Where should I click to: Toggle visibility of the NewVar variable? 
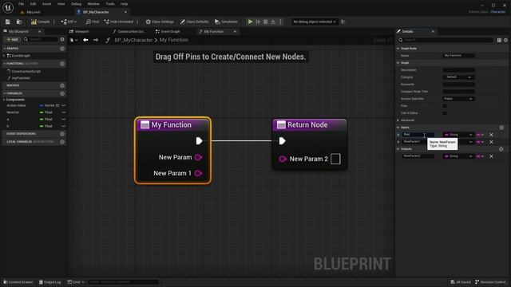click(x=64, y=112)
